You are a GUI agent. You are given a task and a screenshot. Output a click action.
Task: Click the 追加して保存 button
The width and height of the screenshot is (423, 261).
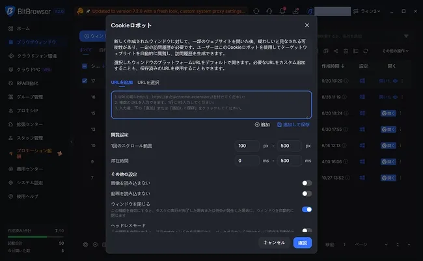click(x=293, y=124)
